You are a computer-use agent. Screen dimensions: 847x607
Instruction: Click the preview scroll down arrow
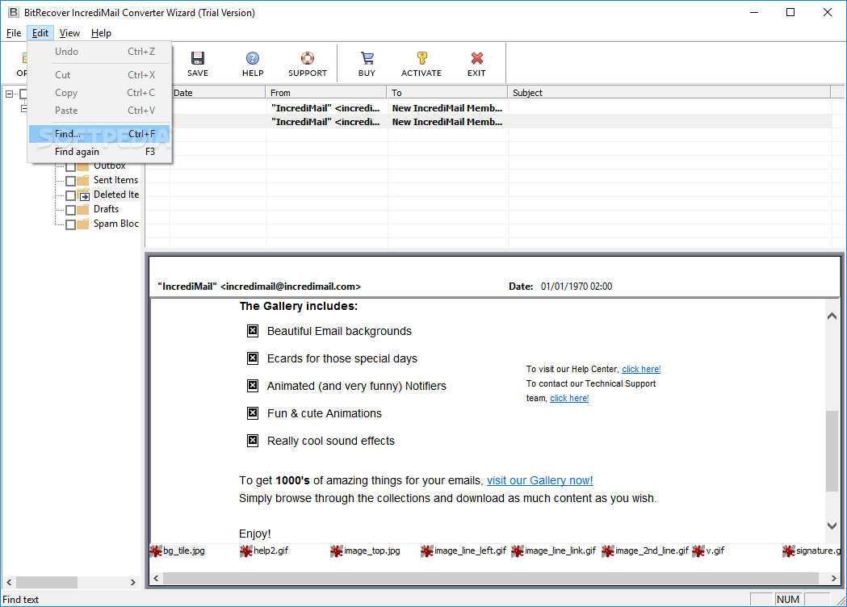coord(832,525)
